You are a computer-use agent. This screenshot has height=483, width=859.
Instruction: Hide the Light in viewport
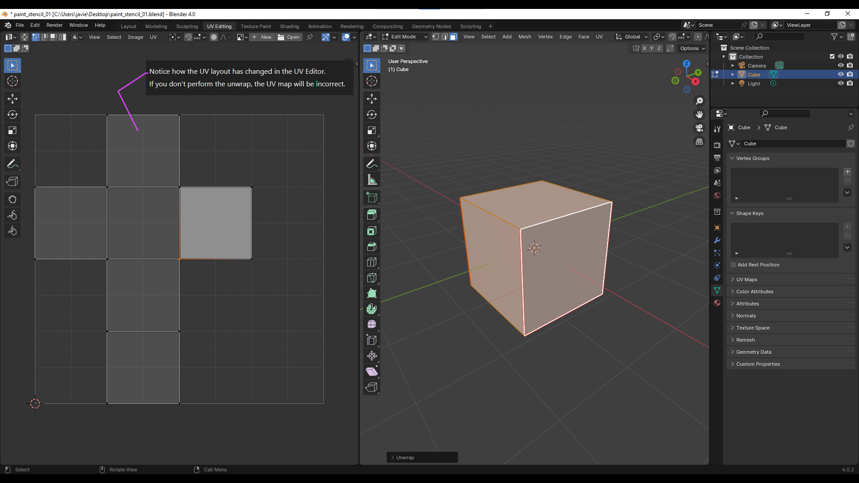click(841, 84)
